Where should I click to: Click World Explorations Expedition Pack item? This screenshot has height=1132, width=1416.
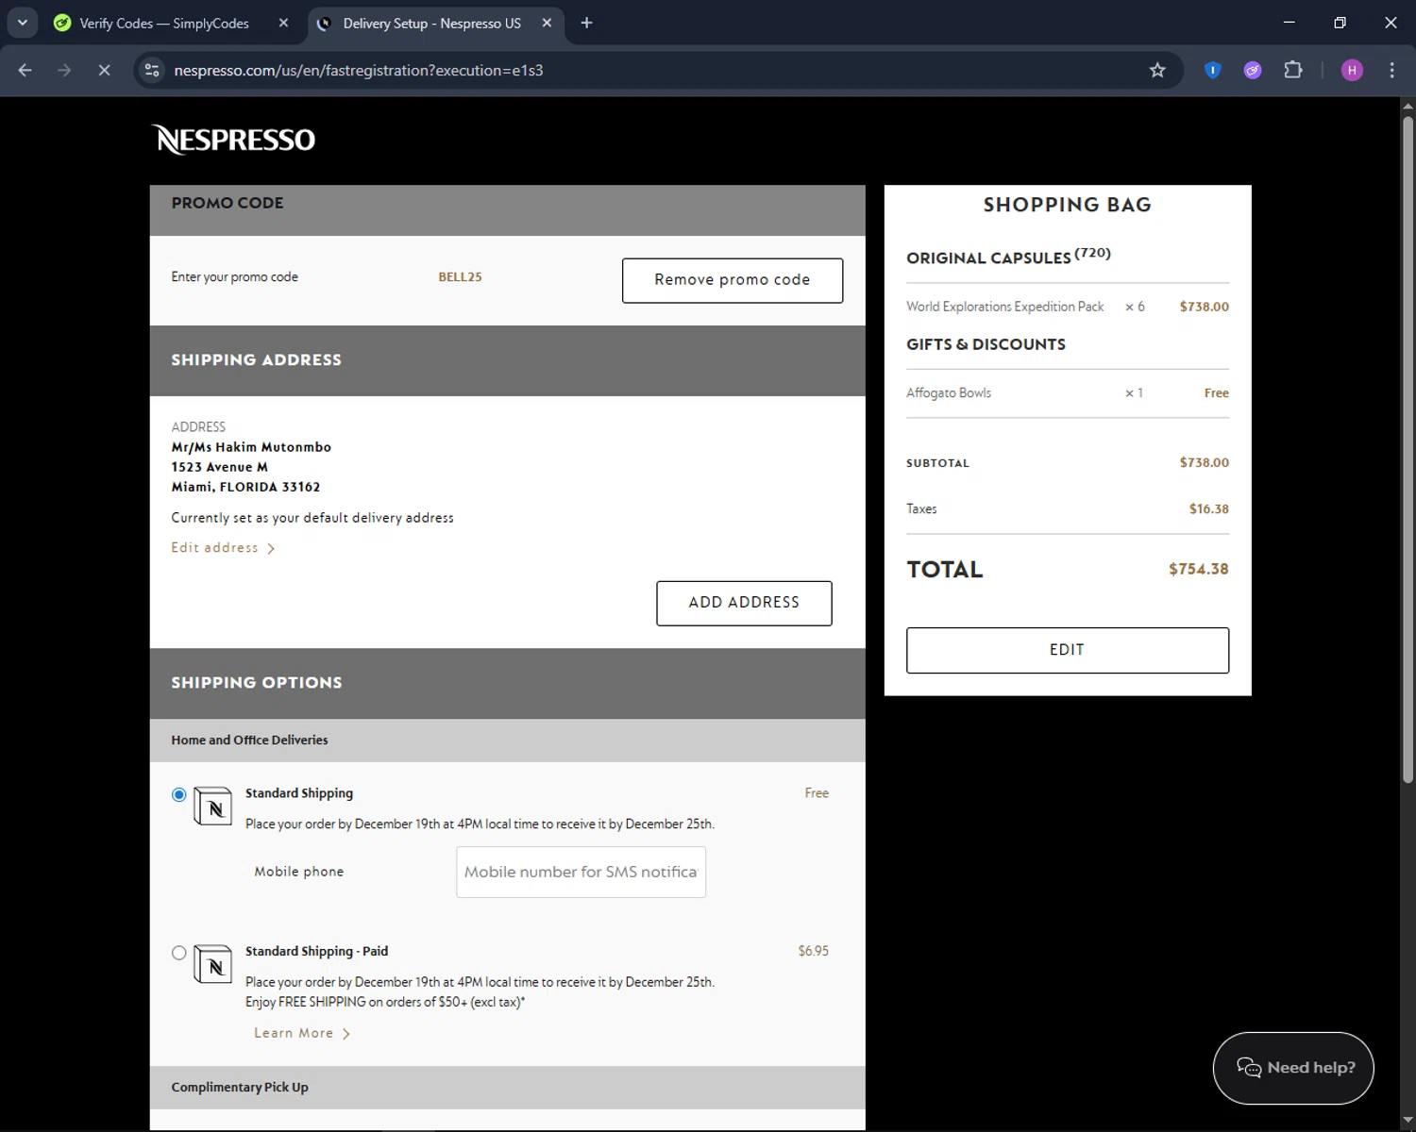pos(1004,307)
